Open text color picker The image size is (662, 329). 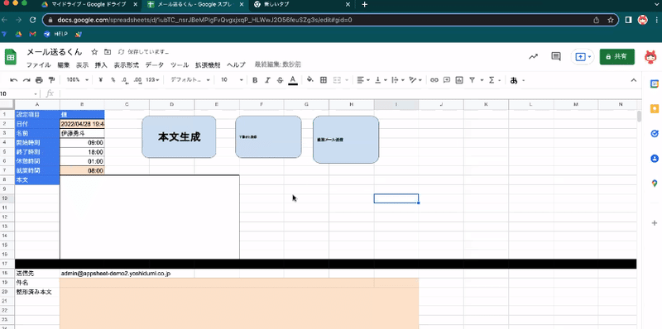(293, 80)
